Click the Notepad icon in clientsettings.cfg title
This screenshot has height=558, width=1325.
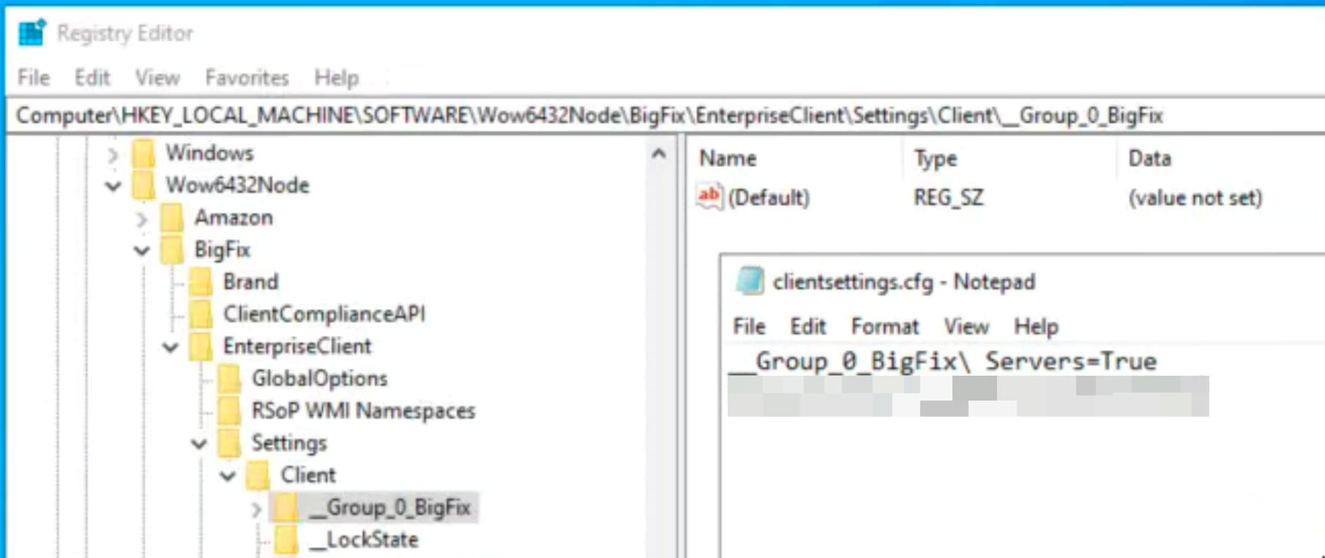(750, 281)
